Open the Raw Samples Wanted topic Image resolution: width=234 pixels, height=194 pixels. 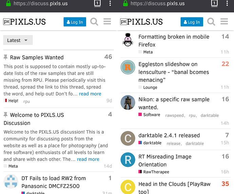coord(37,57)
